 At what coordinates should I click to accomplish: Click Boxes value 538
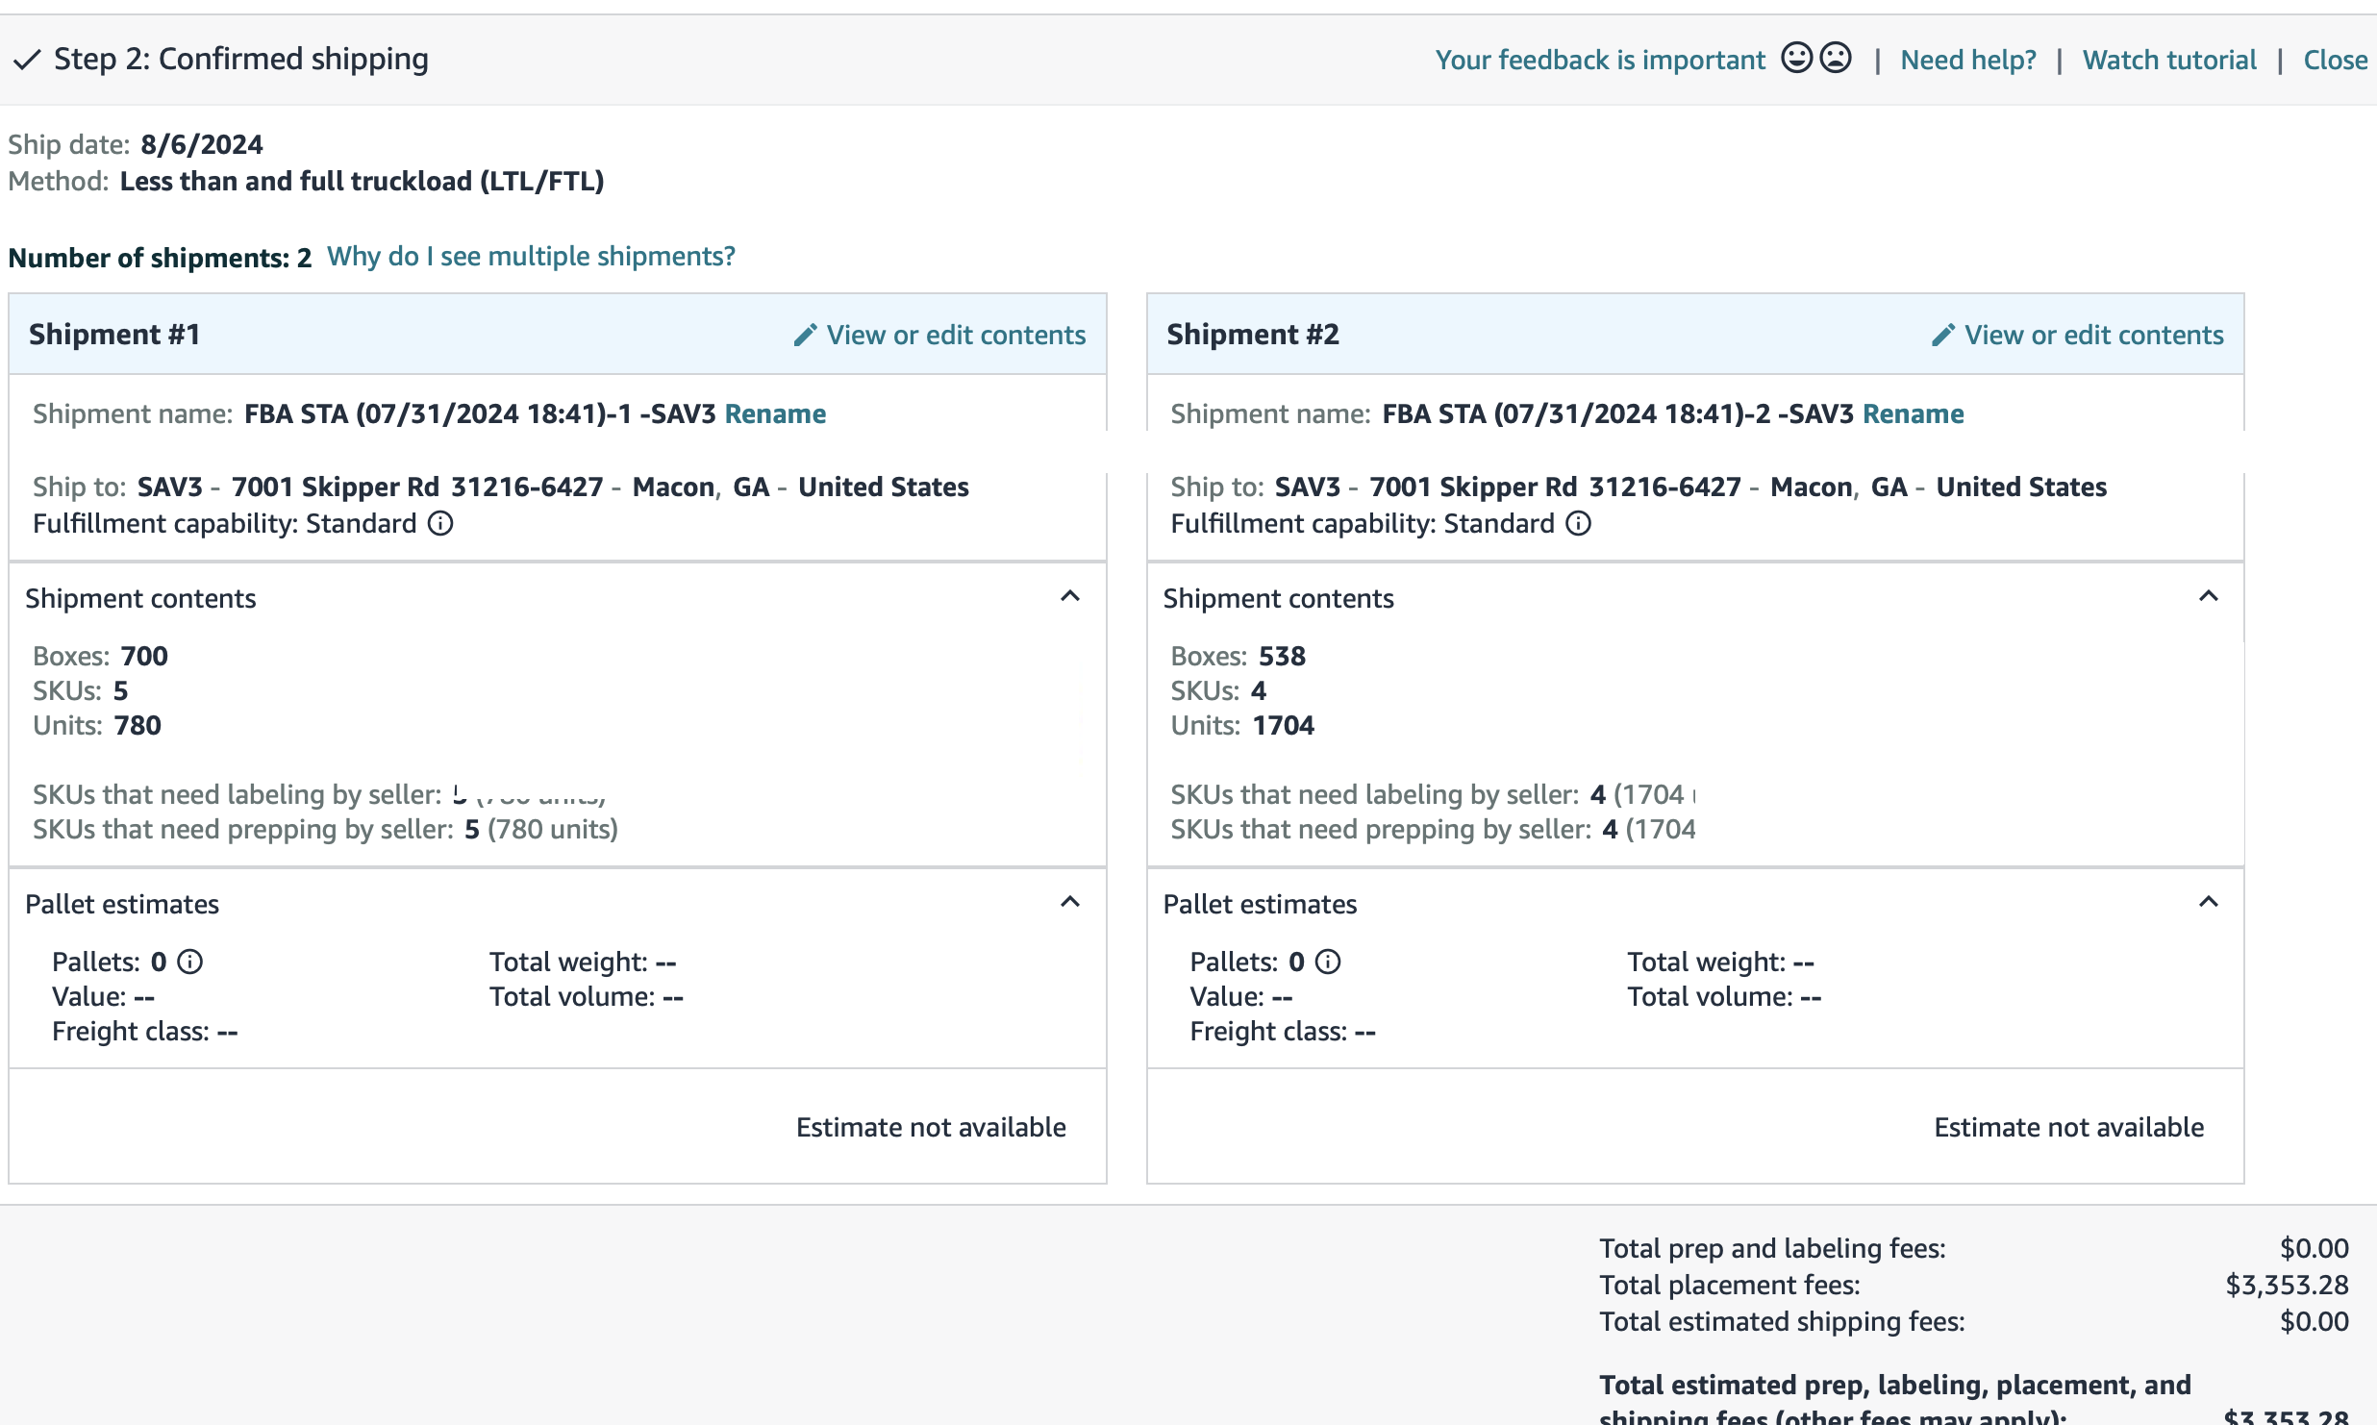(1283, 656)
